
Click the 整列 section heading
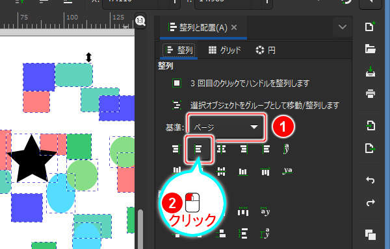tap(166, 66)
